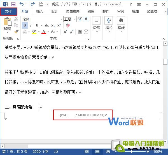
Task: Collapse the ribbon with the chevron
Action: pyautogui.click(x=164, y=39)
